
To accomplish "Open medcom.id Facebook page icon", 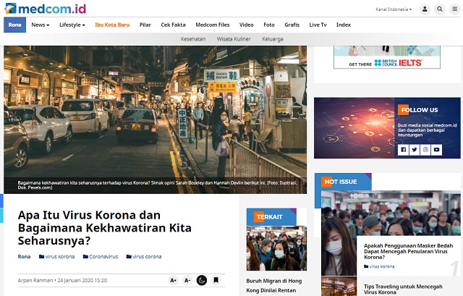I will pos(404,150).
